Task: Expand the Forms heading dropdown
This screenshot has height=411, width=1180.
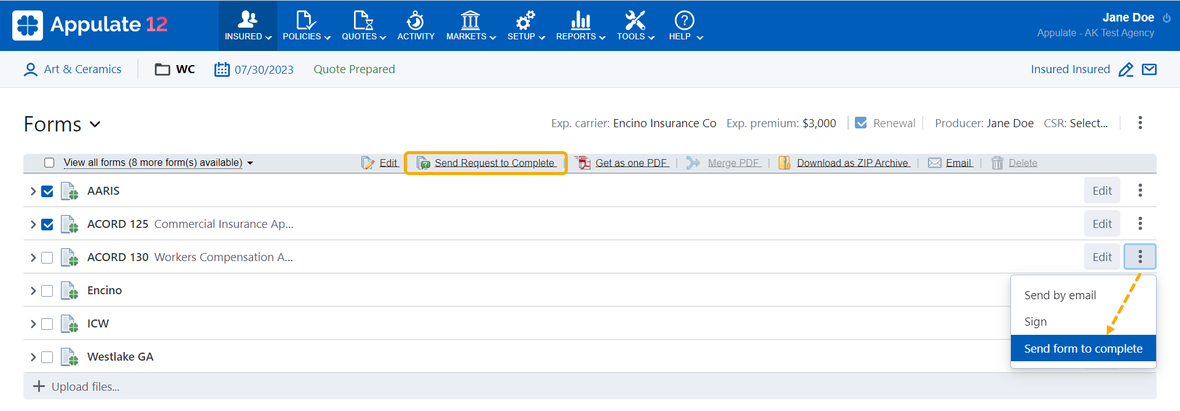Action: [x=95, y=124]
